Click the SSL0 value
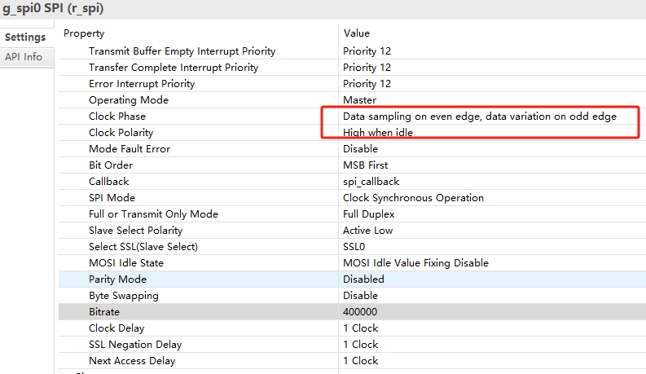 [x=354, y=247]
